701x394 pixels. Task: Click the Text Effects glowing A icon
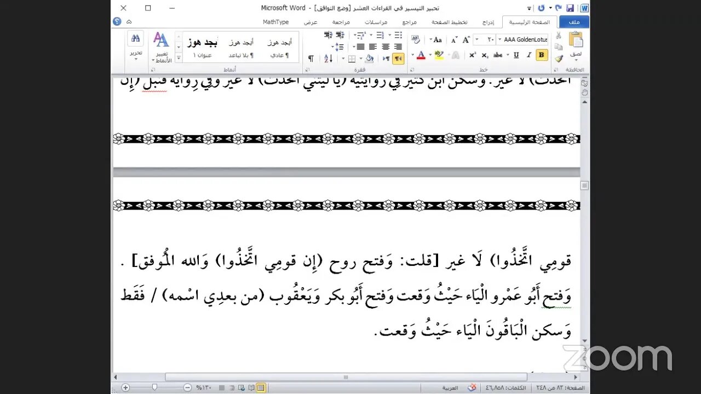tap(455, 55)
